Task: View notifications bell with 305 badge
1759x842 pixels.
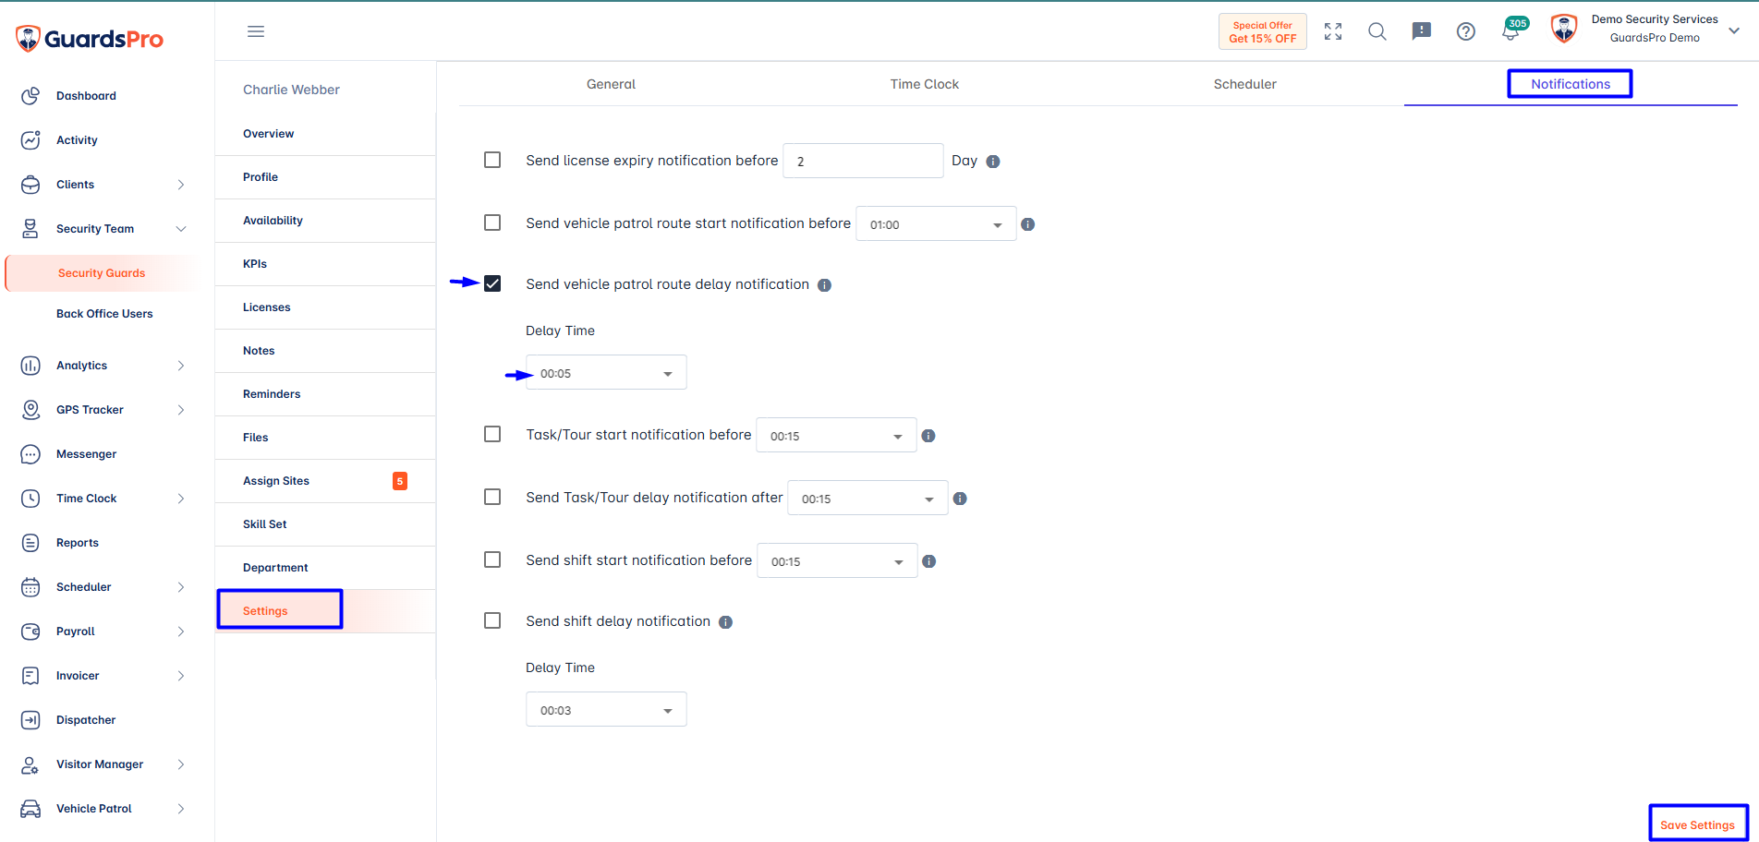Action: pyautogui.click(x=1512, y=30)
